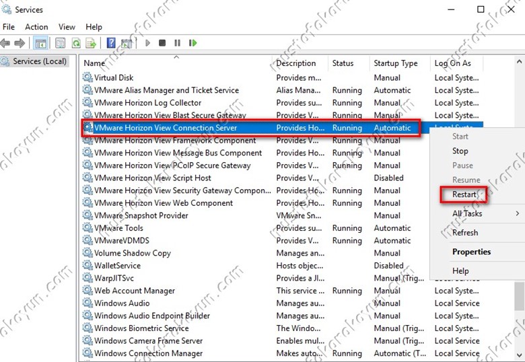Click 'Local Service' for Windows Audio

[x=457, y=303]
